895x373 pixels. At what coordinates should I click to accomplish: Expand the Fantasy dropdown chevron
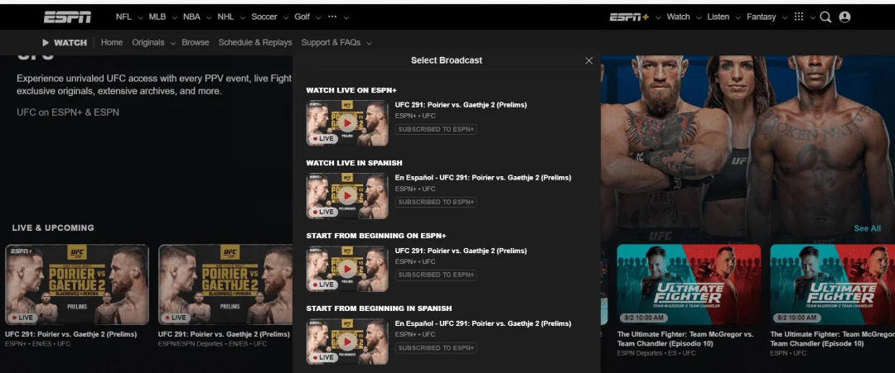tap(784, 17)
